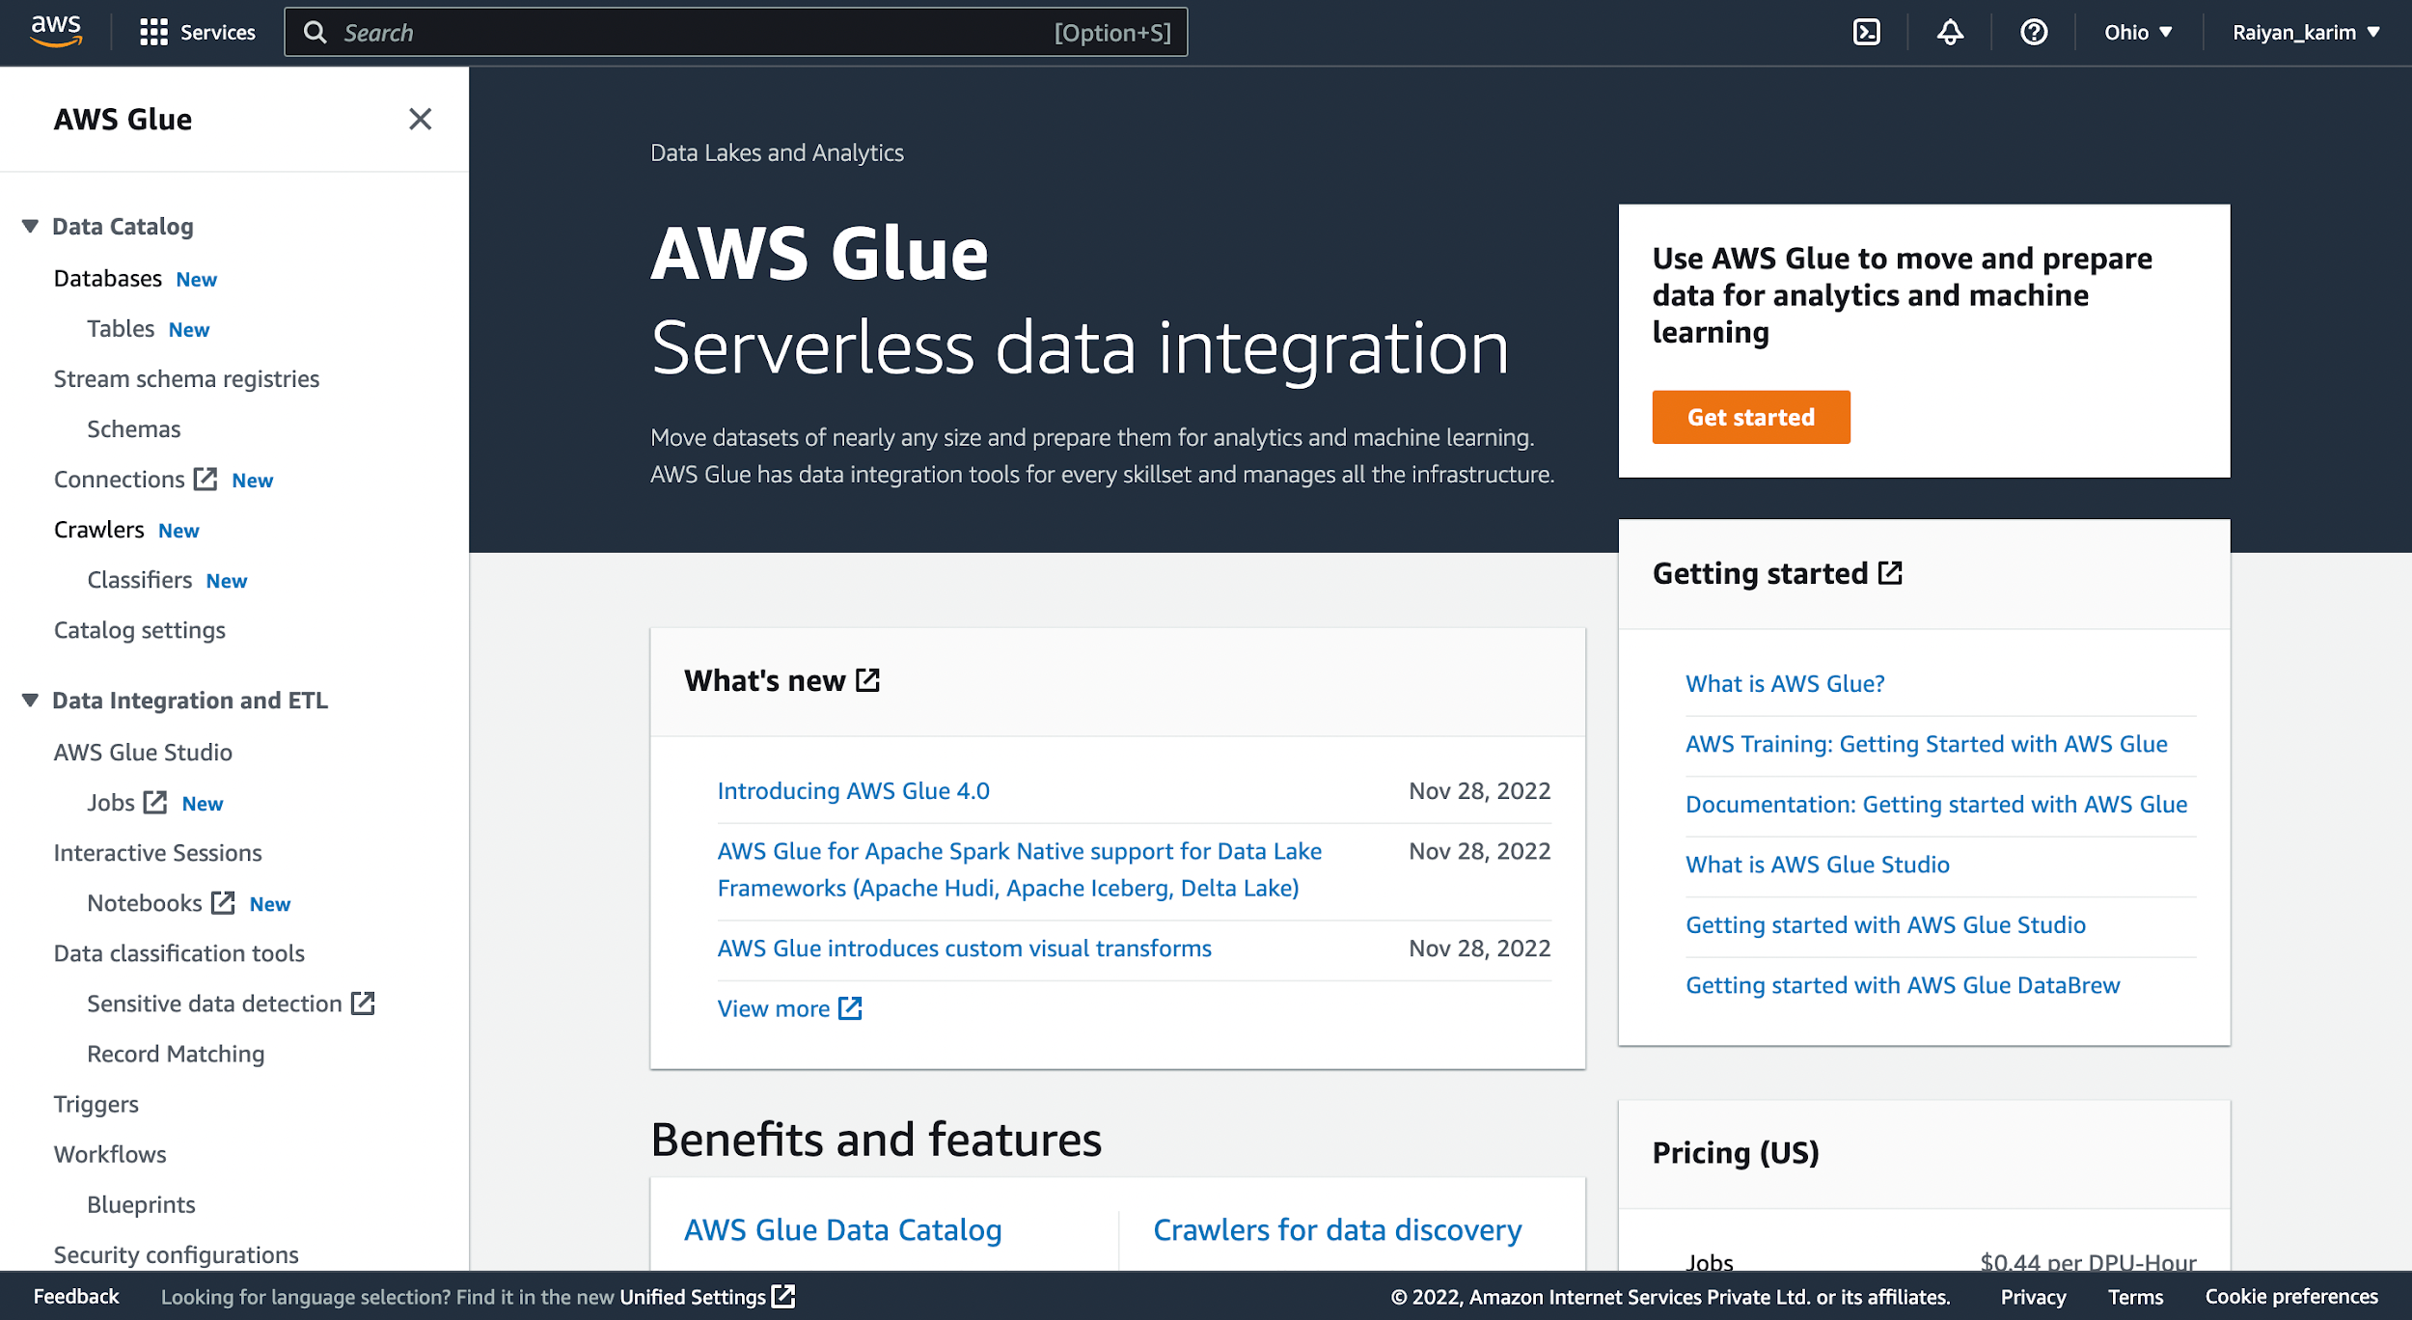The image size is (2412, 1320).
Task: Open Introducing AWS Glue 4.0 link
Action: coord(853,791)
